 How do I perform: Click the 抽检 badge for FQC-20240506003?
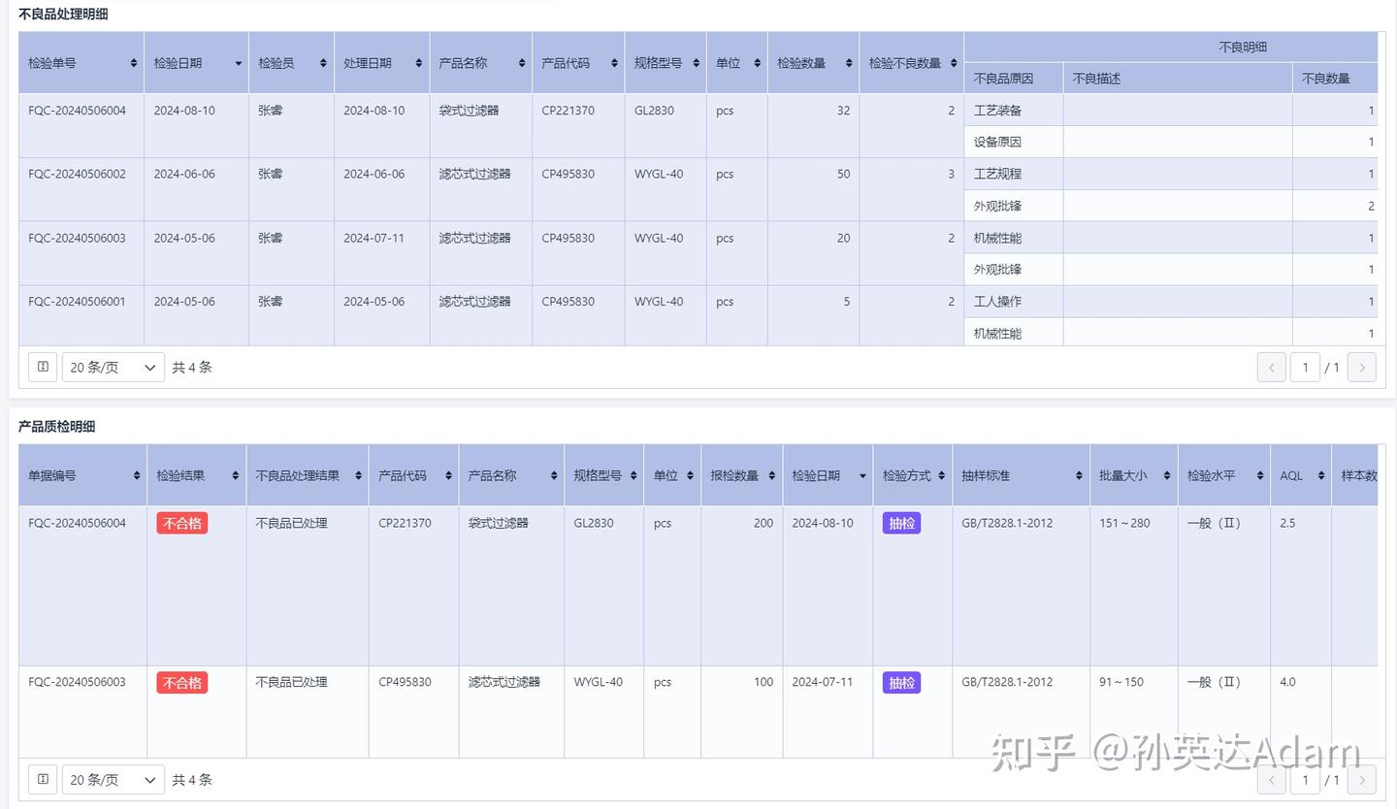(x=901, y=682)
